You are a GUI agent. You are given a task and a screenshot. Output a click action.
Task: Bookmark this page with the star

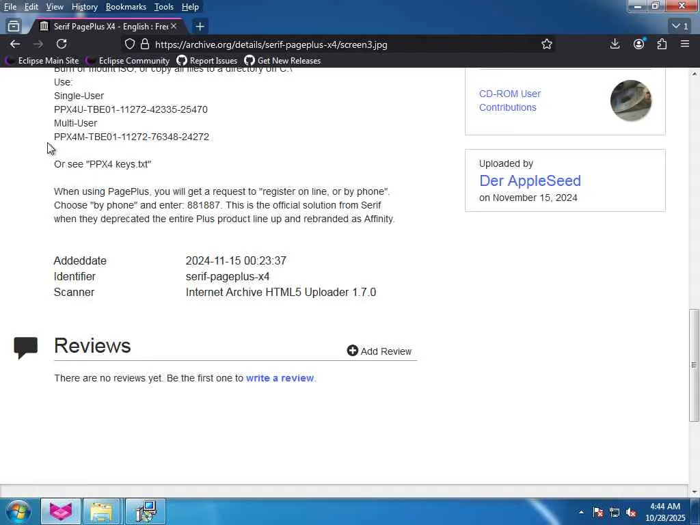pos(547,44)
